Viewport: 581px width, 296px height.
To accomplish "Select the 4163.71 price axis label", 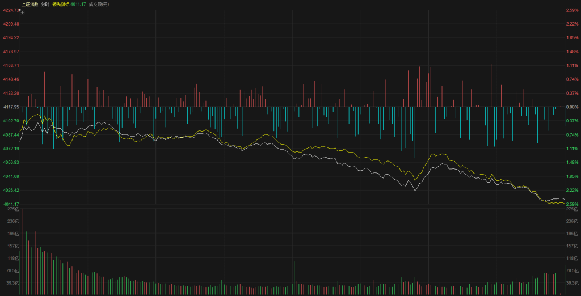I will point(11,65).
